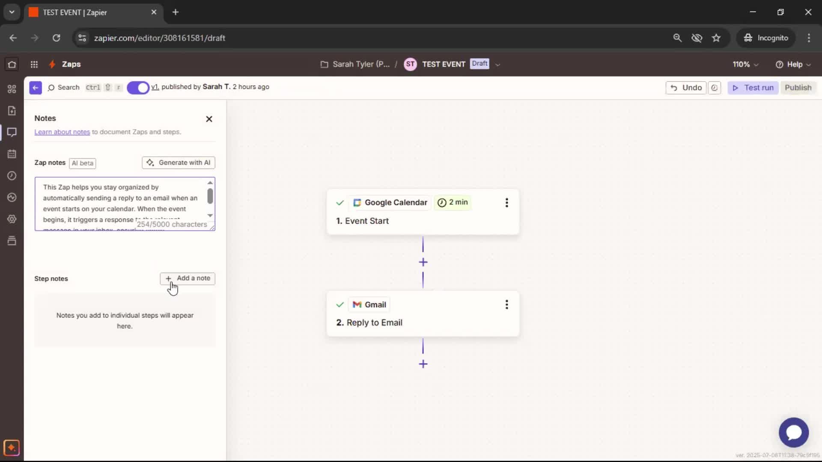Click the notes scroll down arrow
Image resolution: width=822 pixels, height=462 pixels.
[x=210, y=216]
